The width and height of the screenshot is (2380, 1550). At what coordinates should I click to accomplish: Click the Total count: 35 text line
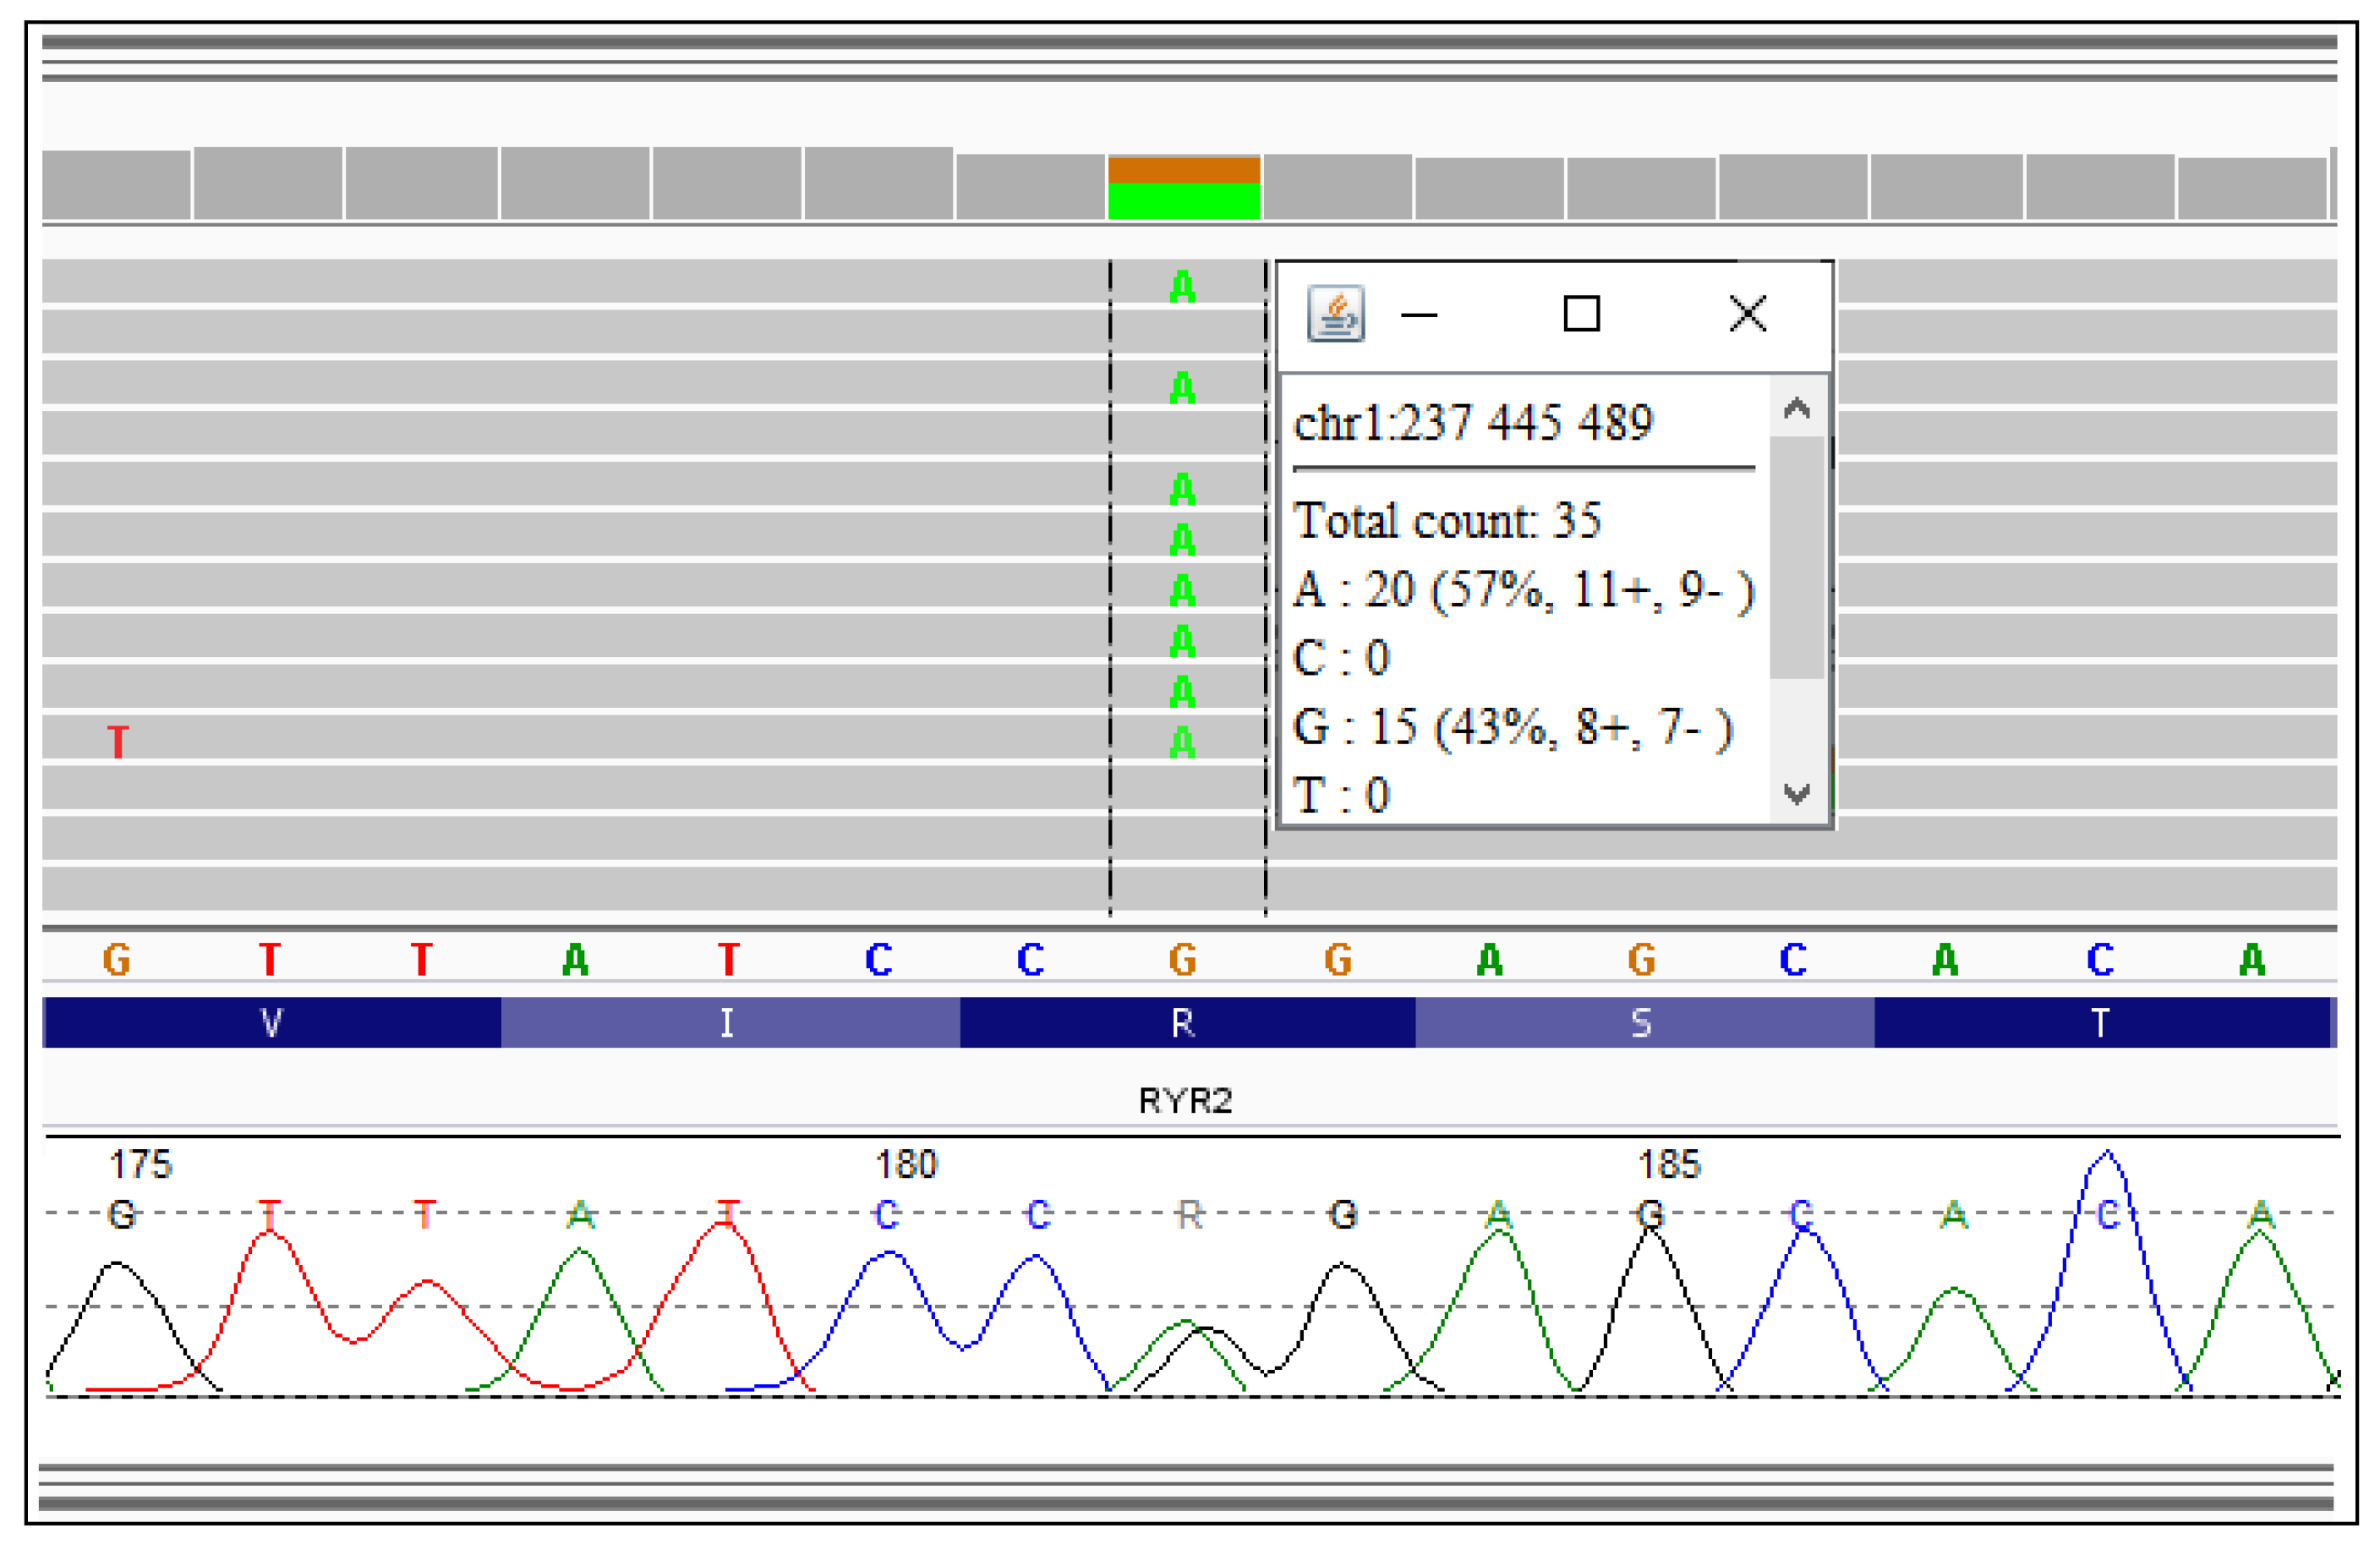[1447, 521]
